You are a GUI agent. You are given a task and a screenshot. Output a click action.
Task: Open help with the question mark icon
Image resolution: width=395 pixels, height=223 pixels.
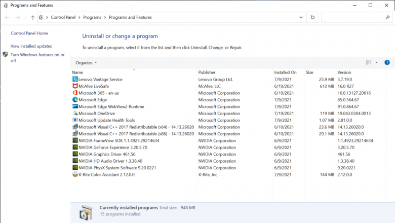(387, 63)
